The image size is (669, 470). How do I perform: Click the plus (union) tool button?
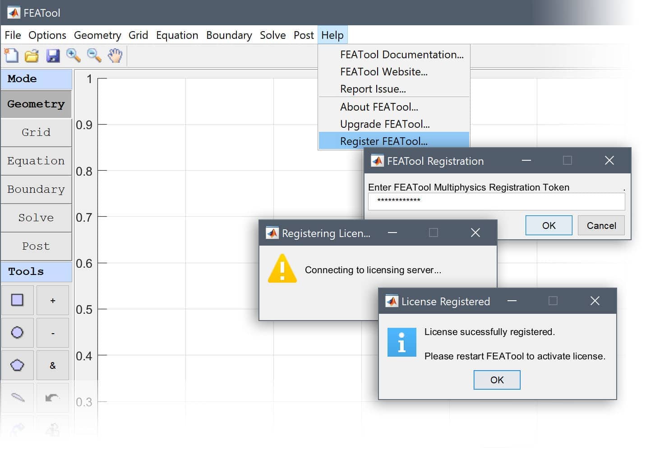click(x=53, y=300)
